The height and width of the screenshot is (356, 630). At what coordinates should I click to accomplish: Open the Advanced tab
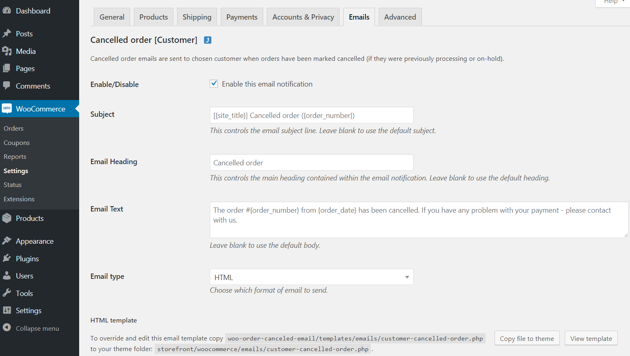400,17
